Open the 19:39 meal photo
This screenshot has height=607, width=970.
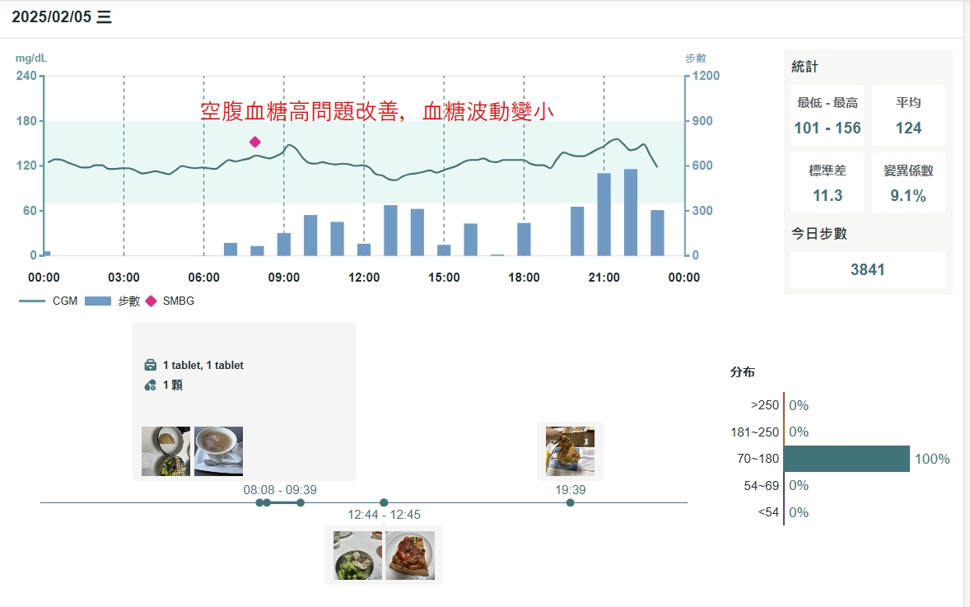point(570,451)
